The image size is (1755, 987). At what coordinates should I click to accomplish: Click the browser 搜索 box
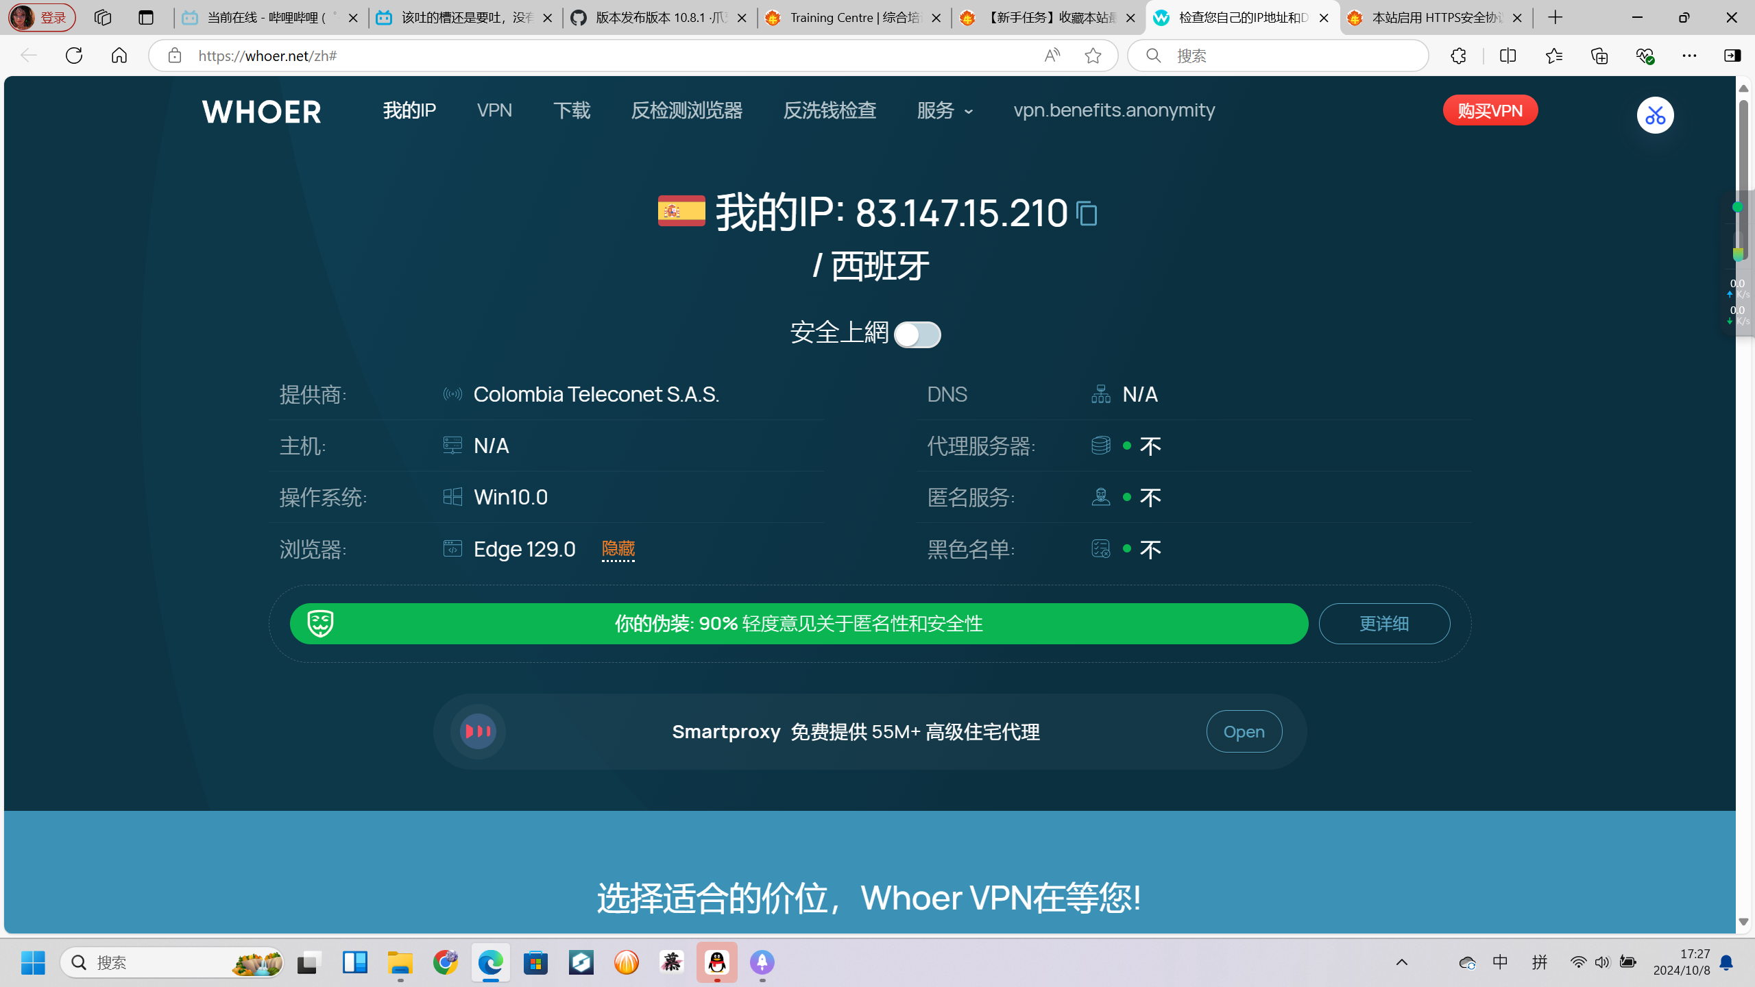click(x=1279, y=56)
